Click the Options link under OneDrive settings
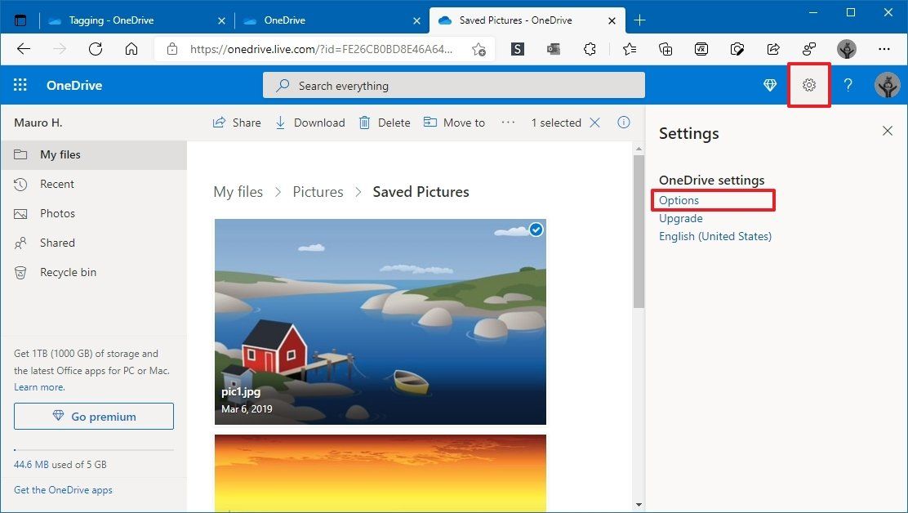The width and height of the screenshot is (908, 513). [x=679, y=200]
